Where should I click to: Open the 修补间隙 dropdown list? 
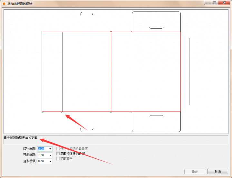(x=50, y=149)
